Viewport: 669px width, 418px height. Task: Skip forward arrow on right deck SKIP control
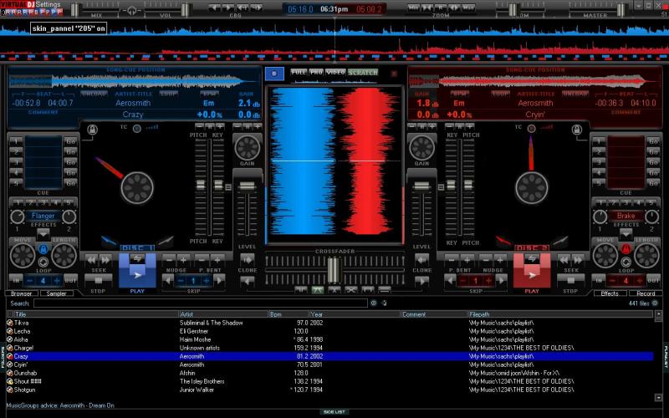pos(501,280)
